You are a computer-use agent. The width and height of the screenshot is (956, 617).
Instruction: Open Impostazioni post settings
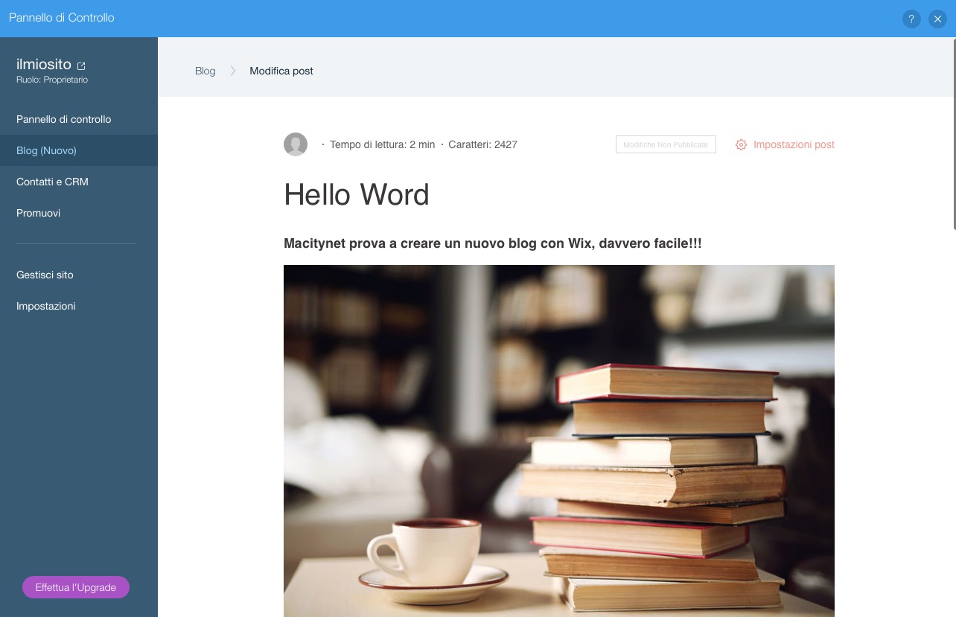pyautogui.click(x=785, y=145)
